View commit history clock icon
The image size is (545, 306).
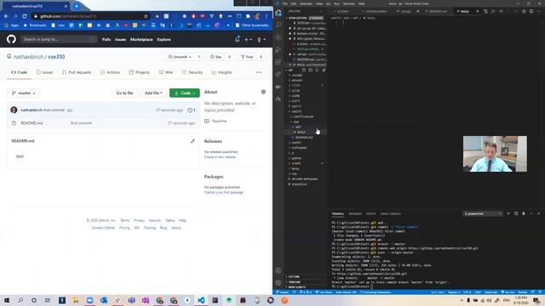pyautogui.click(x=191, y=110)
